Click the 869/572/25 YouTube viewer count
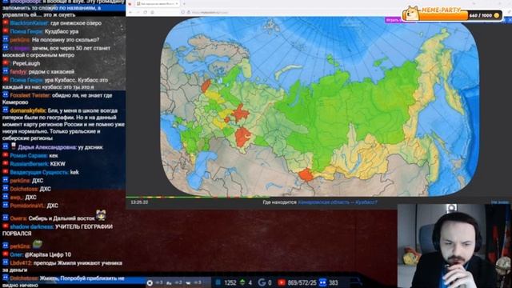 click(302, 282)
